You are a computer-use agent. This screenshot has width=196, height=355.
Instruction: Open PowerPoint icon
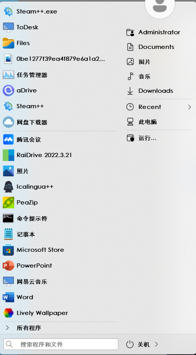pyautogui.click(x=8, y=265)
